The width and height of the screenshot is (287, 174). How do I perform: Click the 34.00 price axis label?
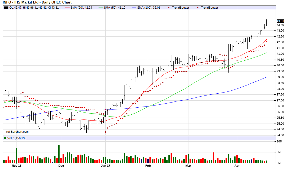point(281,135)
